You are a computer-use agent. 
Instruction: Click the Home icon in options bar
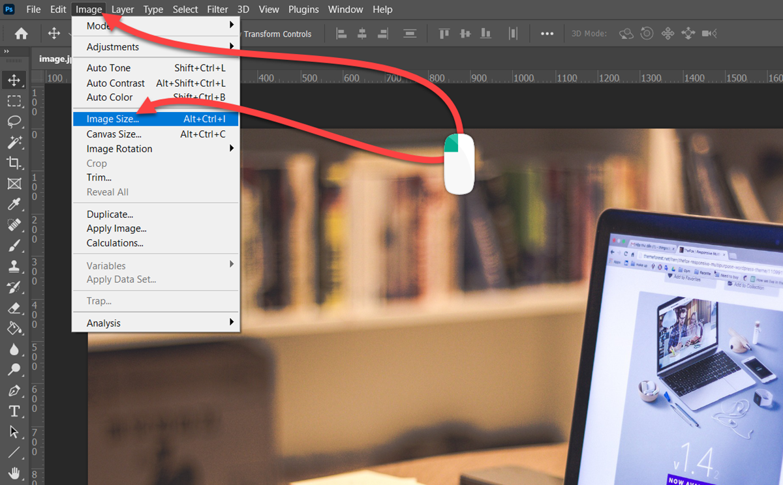(22, 34)
